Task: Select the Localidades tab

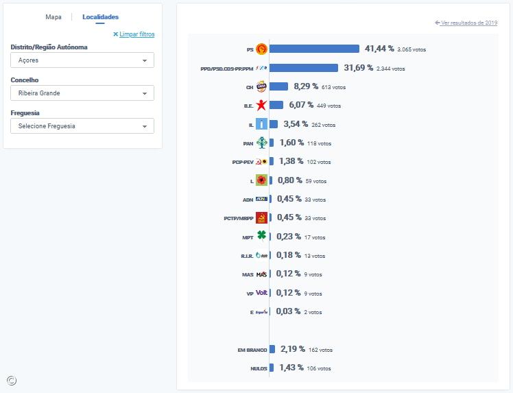Action: point(100,16)
